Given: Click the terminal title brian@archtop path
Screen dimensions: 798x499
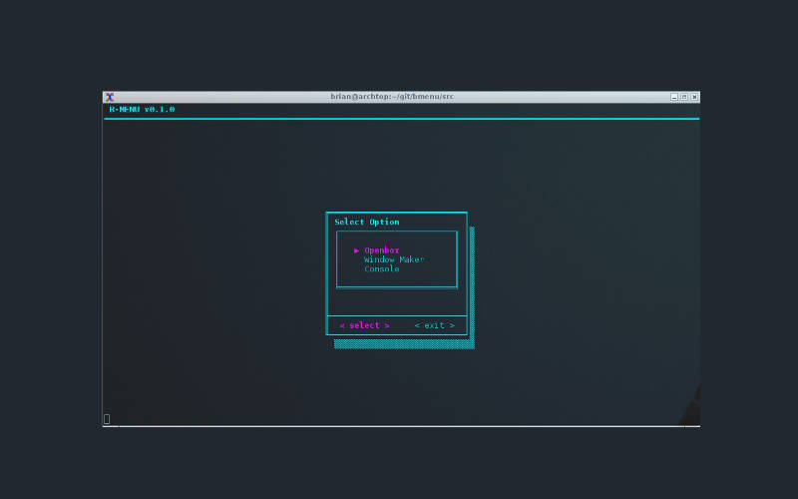Looking at the screenshot, I should pos(392,96).
